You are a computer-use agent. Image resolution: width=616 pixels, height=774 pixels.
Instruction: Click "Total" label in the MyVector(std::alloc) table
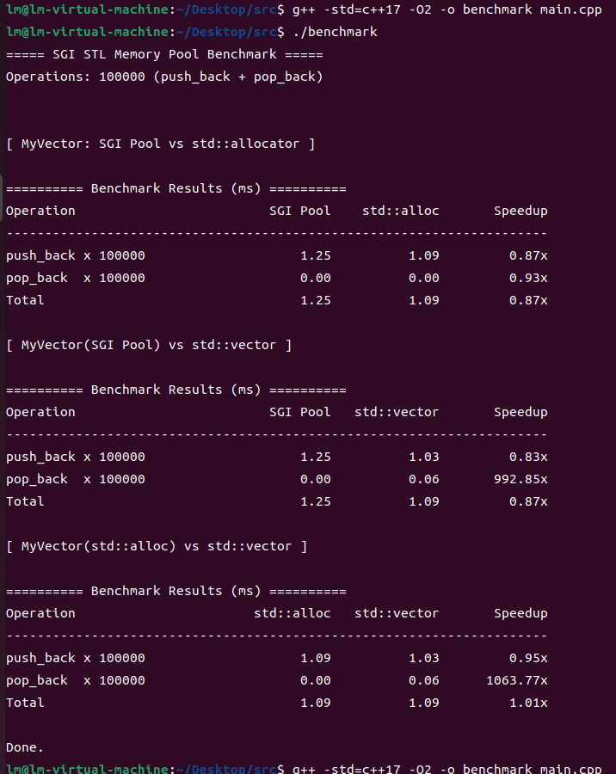pyautogui.click(x=25, y=703)
